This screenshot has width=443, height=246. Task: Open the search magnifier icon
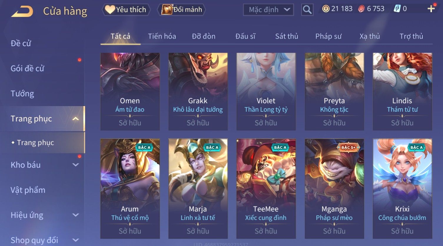tap(307, 10)
